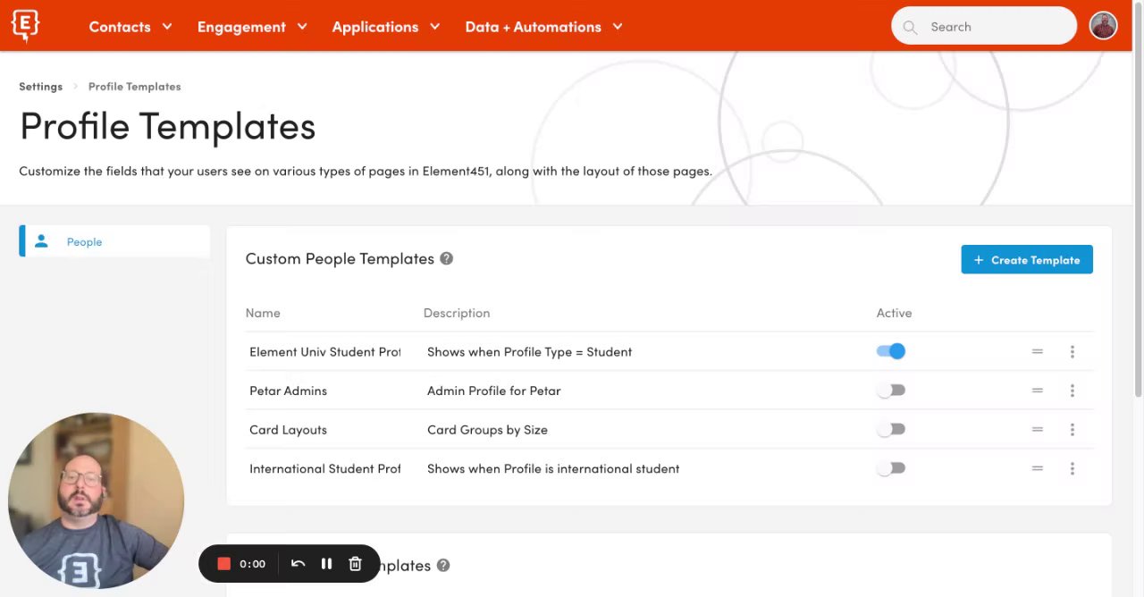Image resolution: width=1144 pixels, height=597 pixels.
Task: Turn on International Student Profile toggle
Action: (891, 468)
